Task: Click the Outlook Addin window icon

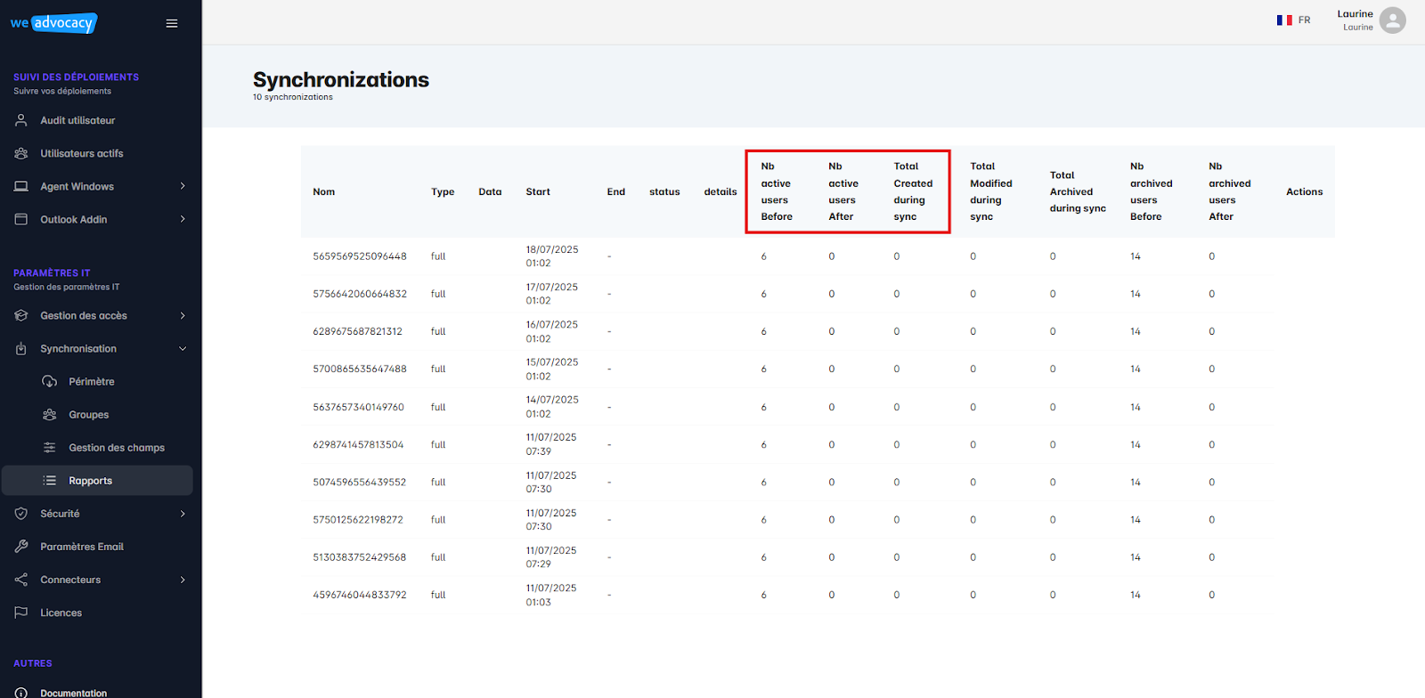Action: 21,219
